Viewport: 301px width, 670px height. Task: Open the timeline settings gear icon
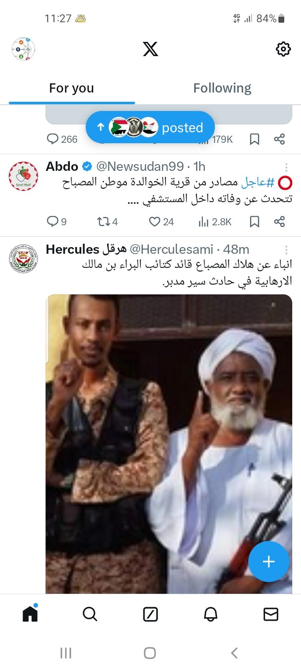(x=283, y=49)
